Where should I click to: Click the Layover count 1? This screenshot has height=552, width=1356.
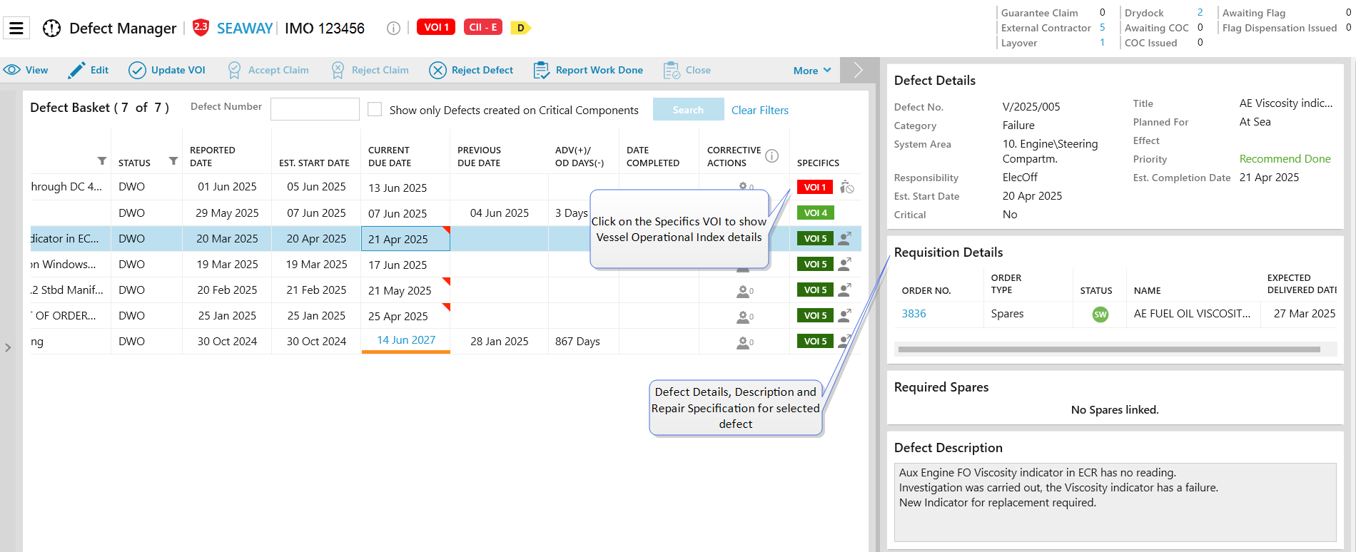coord(1103,43)
